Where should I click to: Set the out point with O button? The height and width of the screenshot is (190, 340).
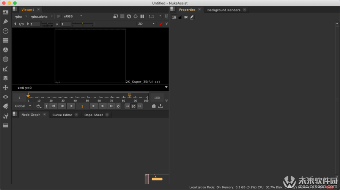point(118,106)
